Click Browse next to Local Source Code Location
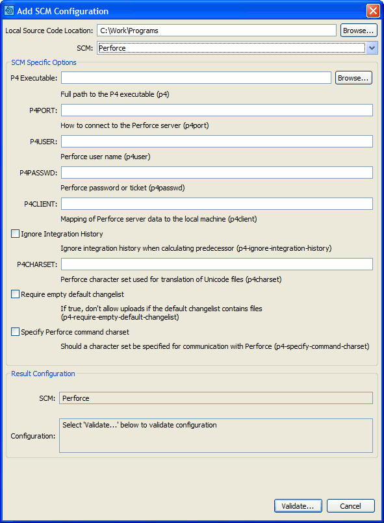Viewport: 384px width, 523px height. click(x=358, y=30)
